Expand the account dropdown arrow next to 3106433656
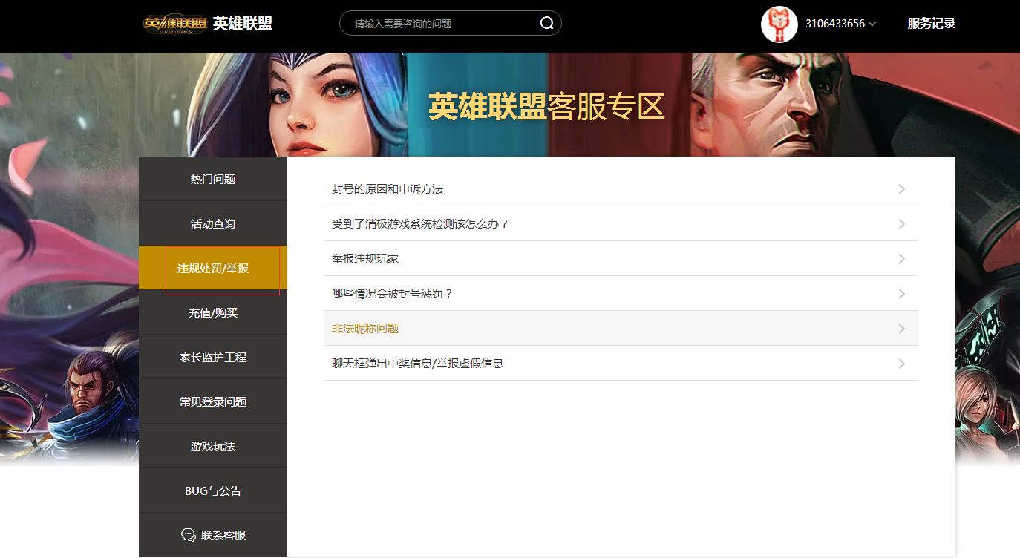Screen dimensions: 1020x558 point(872,24)
